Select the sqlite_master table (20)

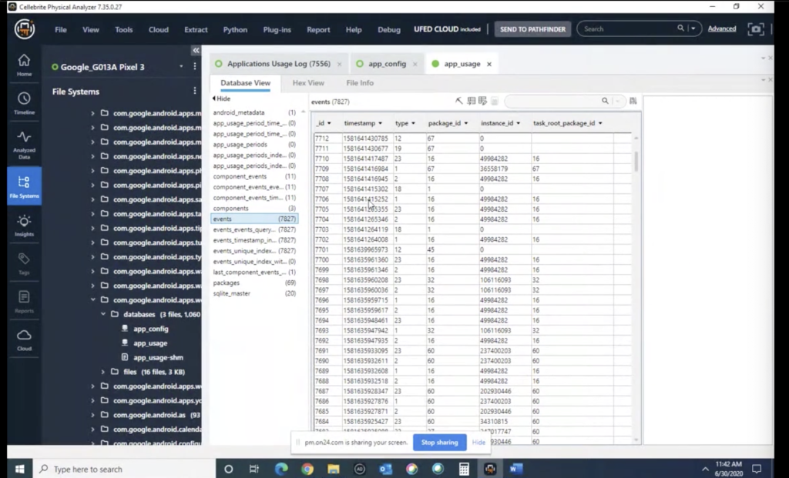pos(254,293)
